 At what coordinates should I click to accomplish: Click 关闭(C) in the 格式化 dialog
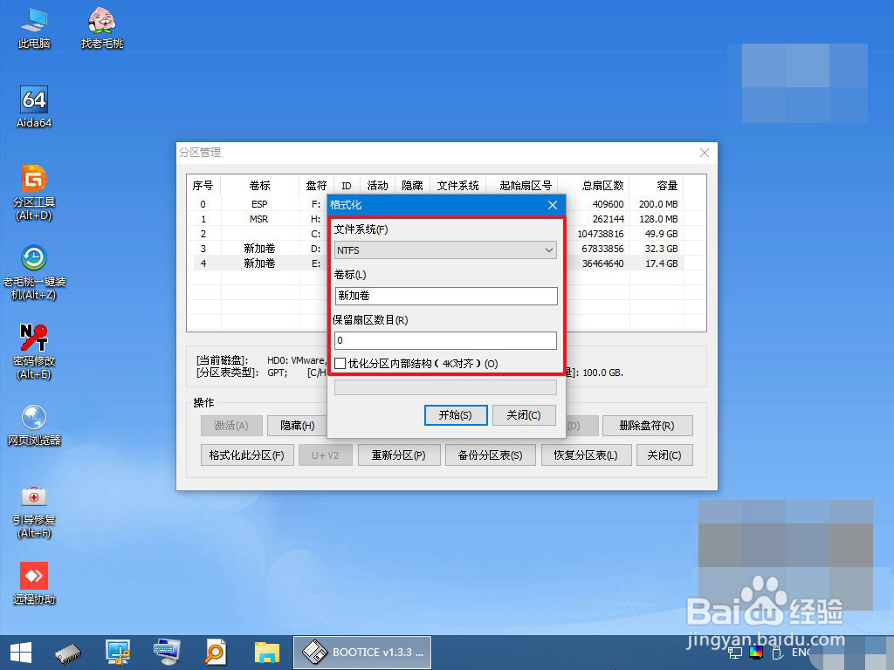click(x=524, y=414)
